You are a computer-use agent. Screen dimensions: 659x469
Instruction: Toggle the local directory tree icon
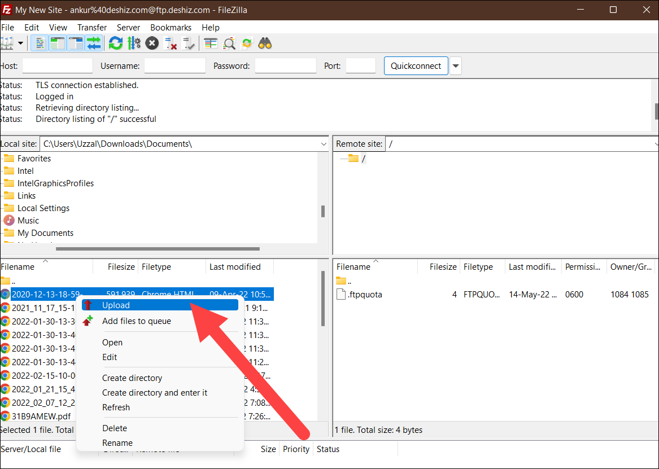click(x=58, y=43)
